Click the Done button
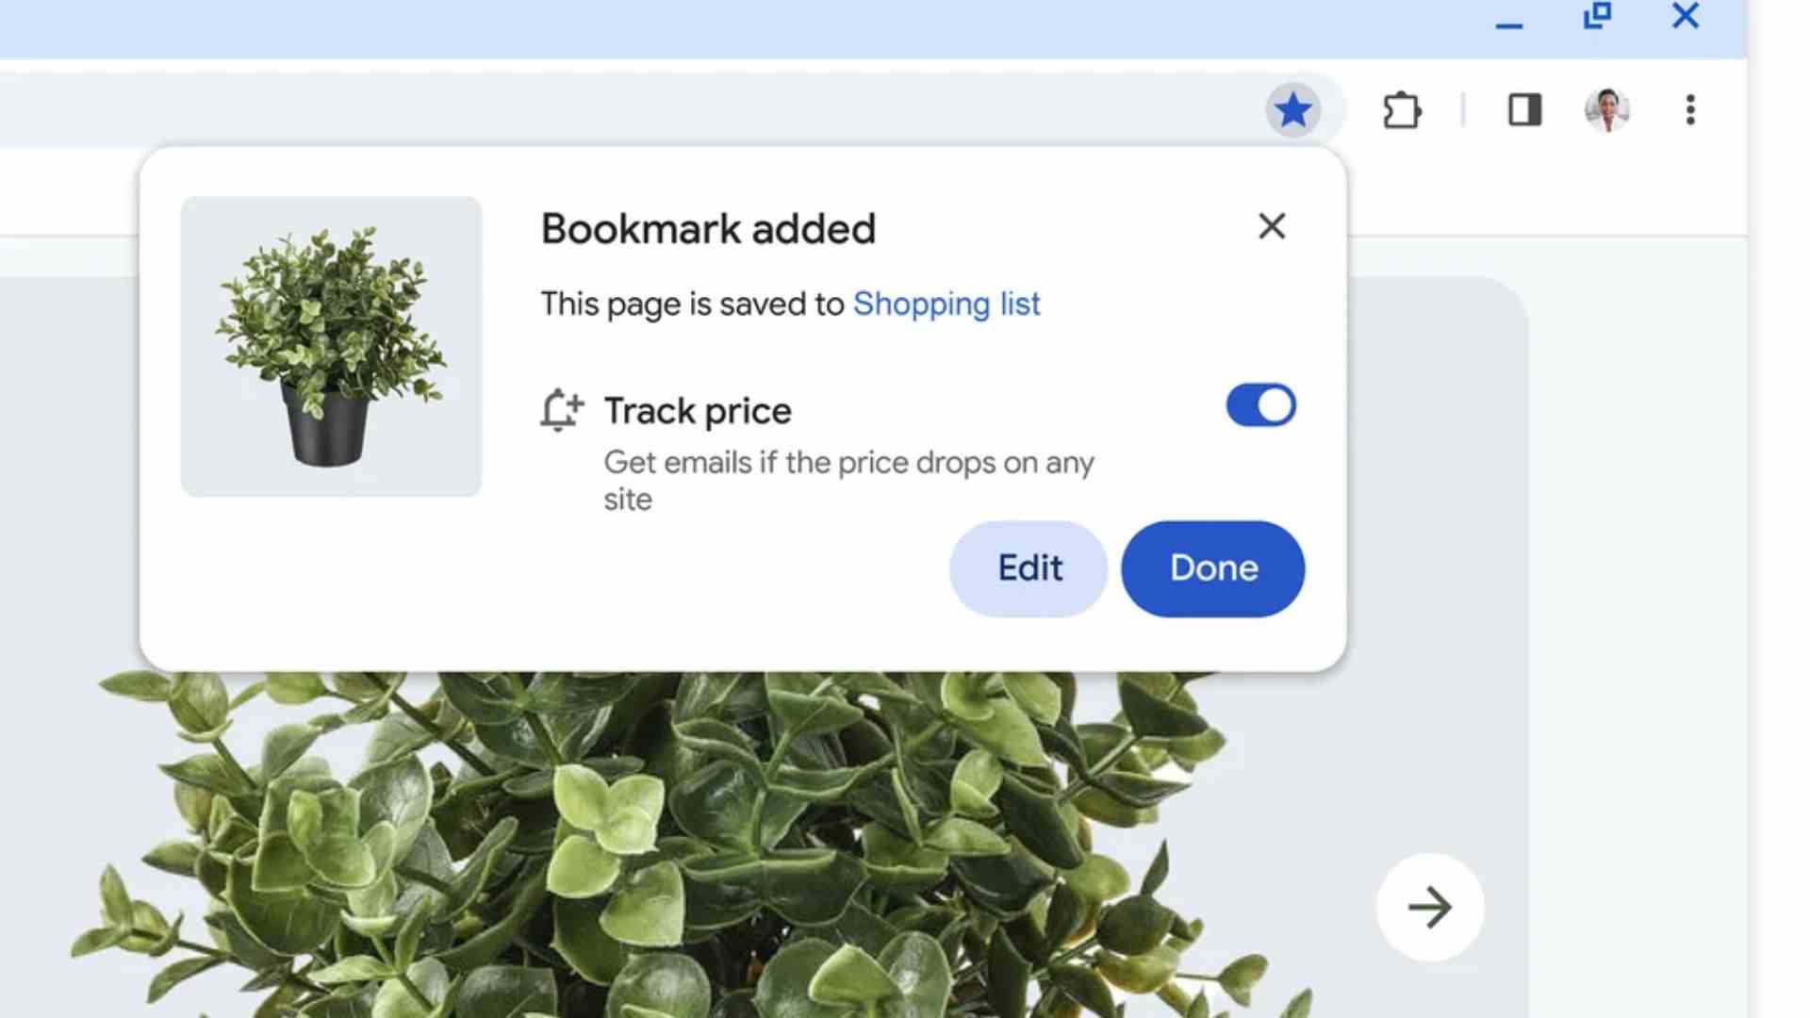1810x1018 pixels. 1213,566
